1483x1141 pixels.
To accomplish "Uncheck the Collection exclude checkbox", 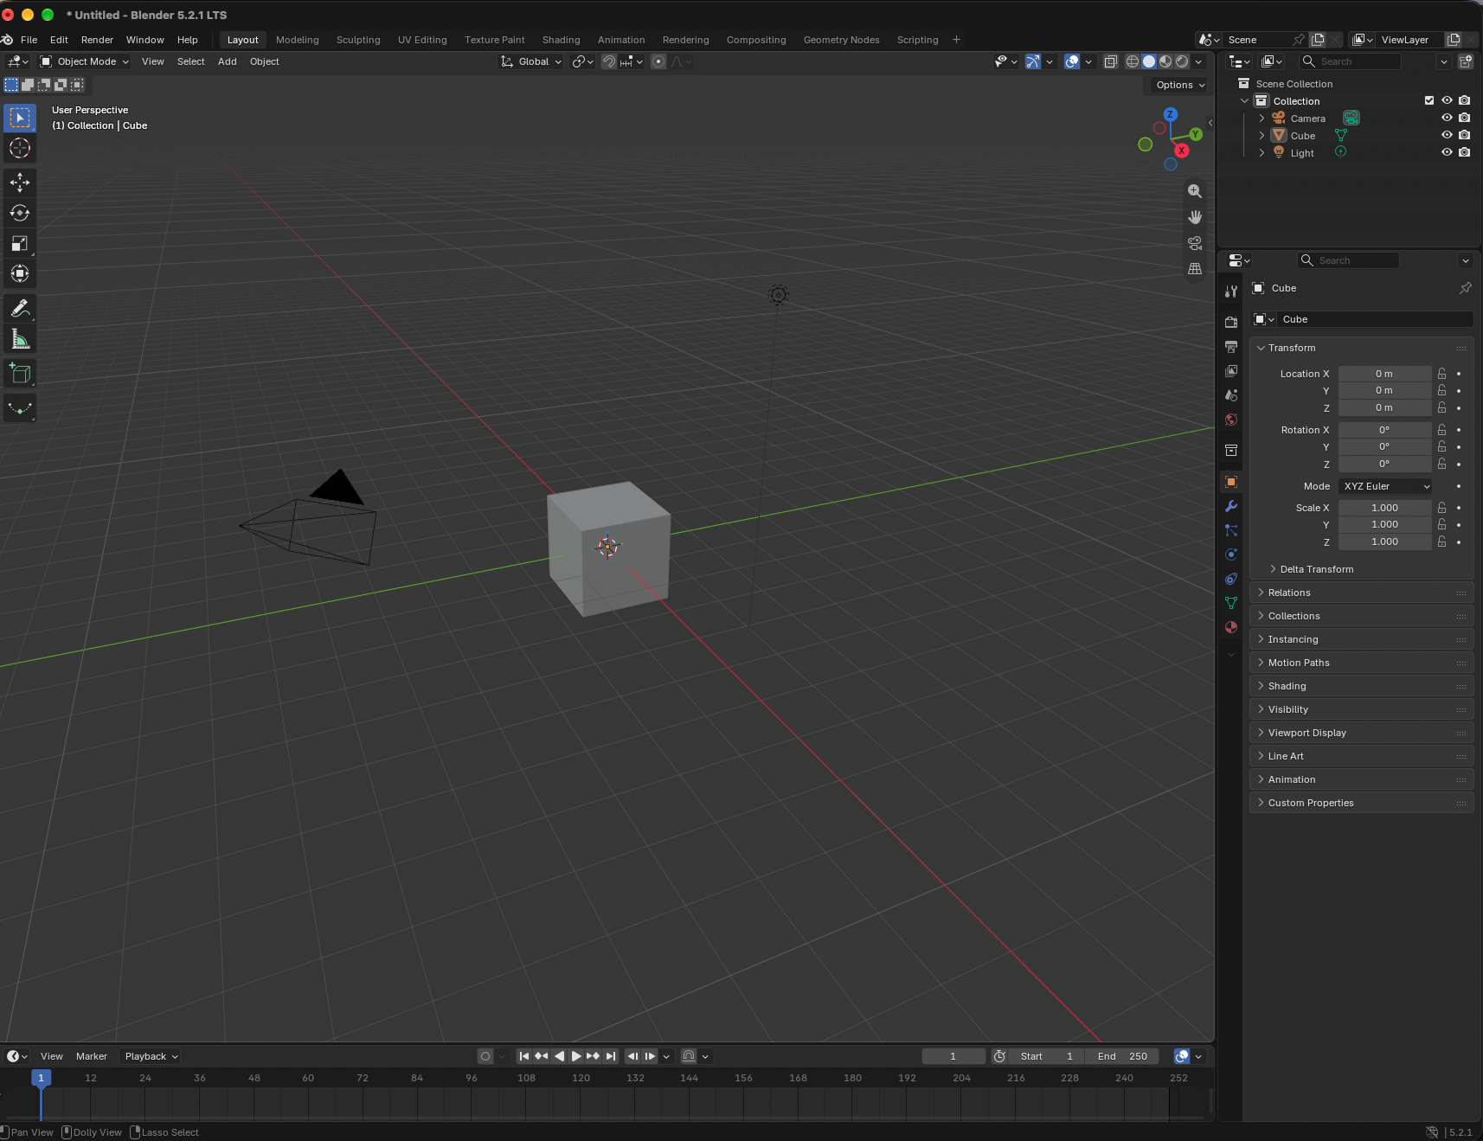I will pos(1429,100).
